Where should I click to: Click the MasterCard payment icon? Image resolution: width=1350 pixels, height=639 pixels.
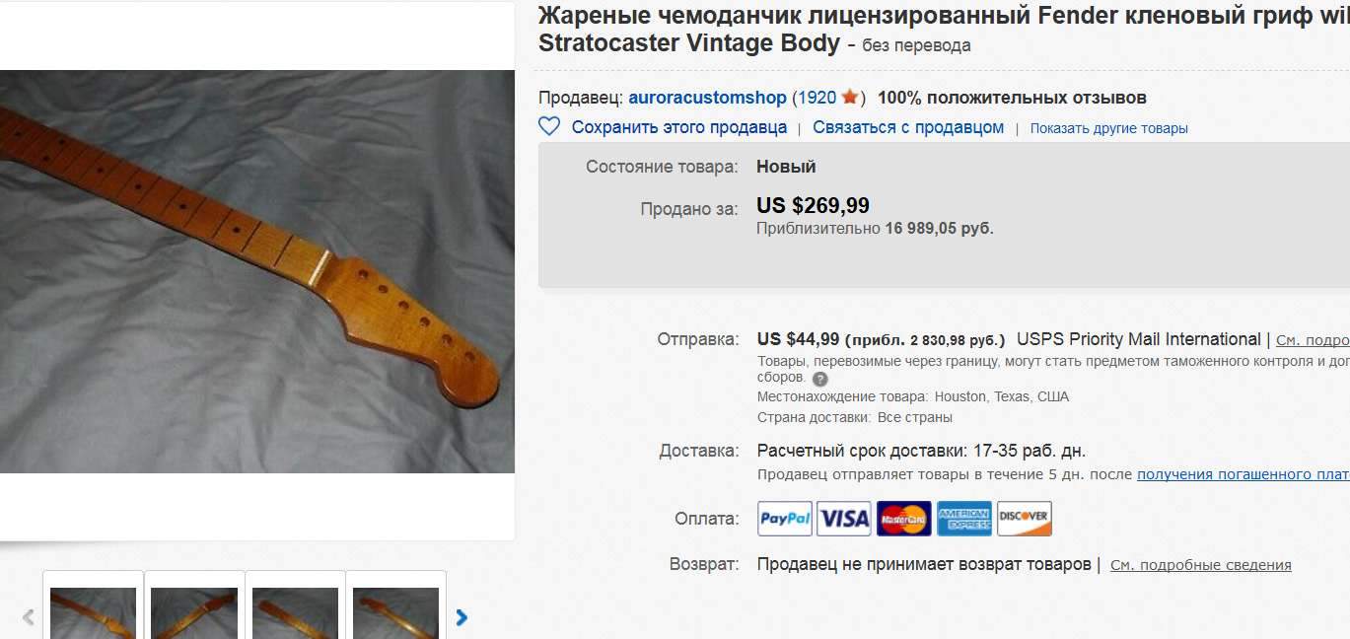coord(904,519)
